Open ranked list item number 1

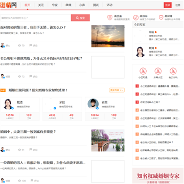click(x=158, y=86)
